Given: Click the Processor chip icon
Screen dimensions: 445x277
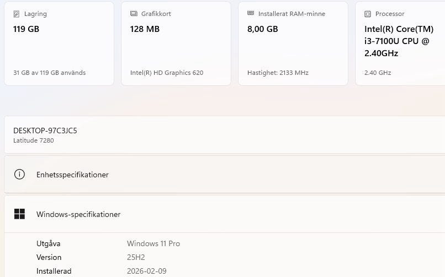Looking at the screenshot, I should coord(368,14).
